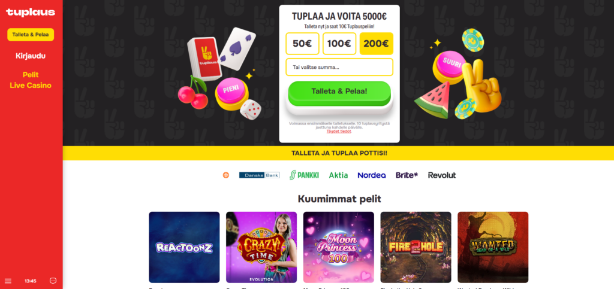Open Live Casino in the sidebar
Viewport: 614px width, 289px height.
coord(31,86)
